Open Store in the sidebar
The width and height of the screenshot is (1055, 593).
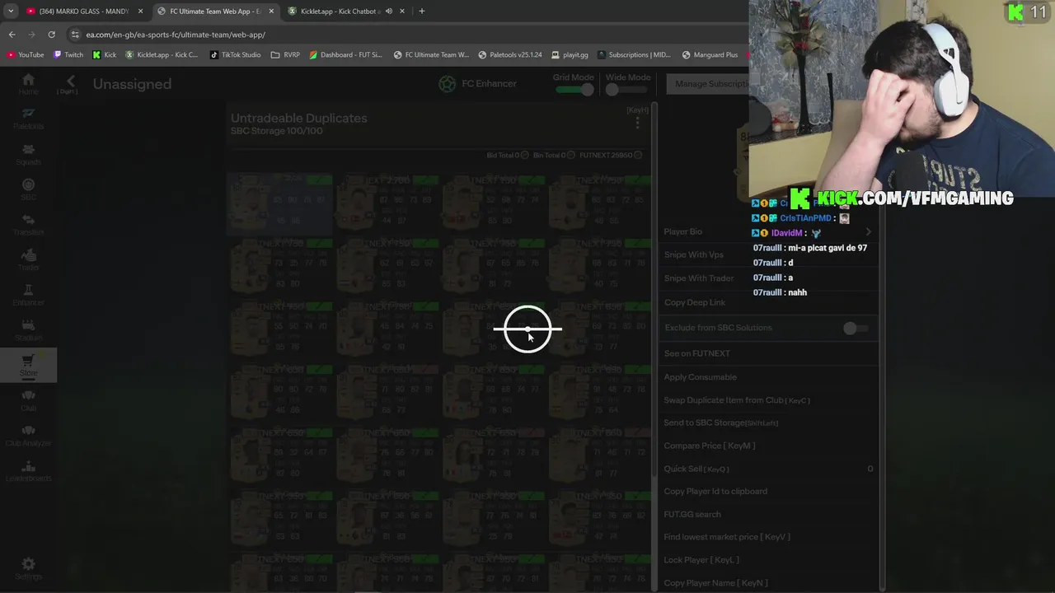28,366
